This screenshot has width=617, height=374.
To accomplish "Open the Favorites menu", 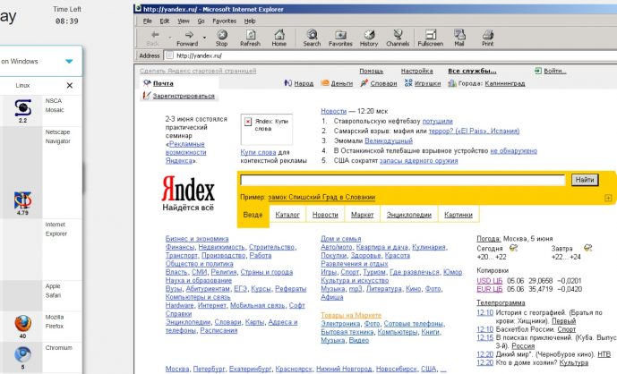I will [x=224, y=21].
